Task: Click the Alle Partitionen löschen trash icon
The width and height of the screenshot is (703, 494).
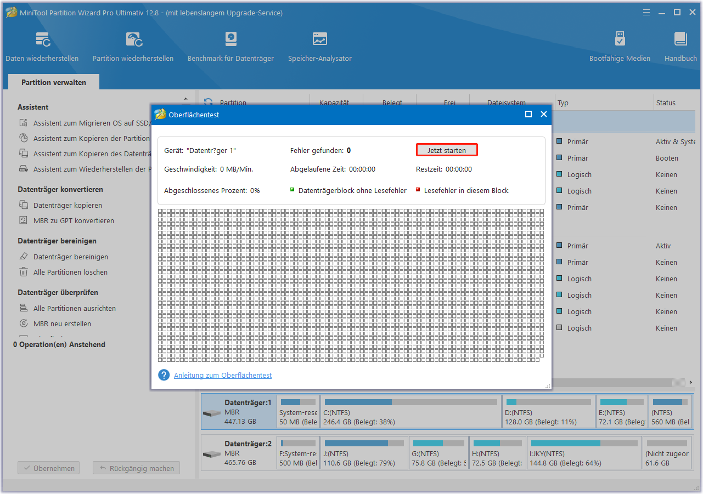Action: coord(24,272)
